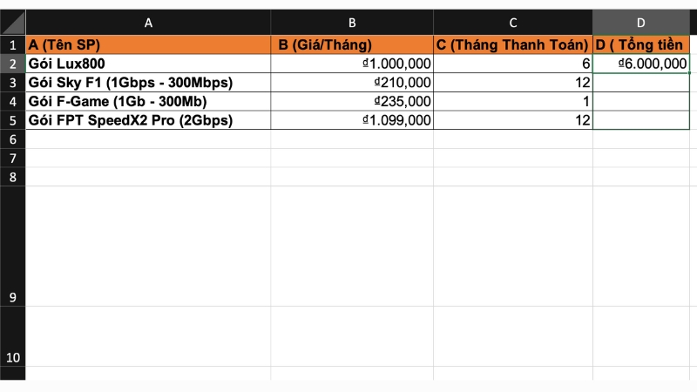
Task: Click the 'C (Tháng Thanh Toán)' header cell
Action: point(513,44)
